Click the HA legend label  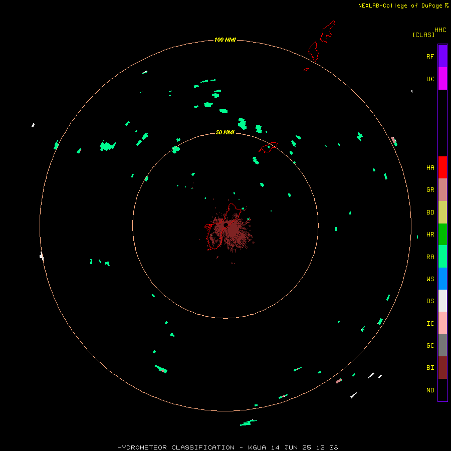[430, 168]
